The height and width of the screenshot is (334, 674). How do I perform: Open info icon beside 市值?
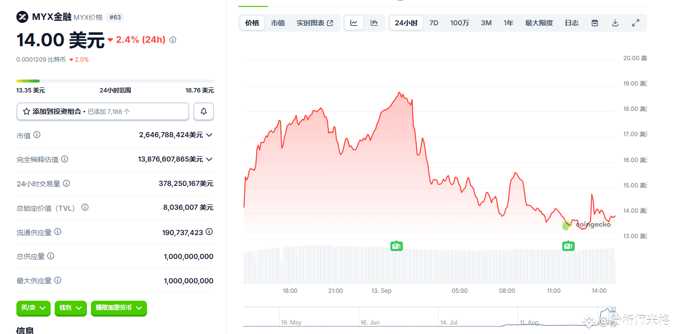point(37,135)
